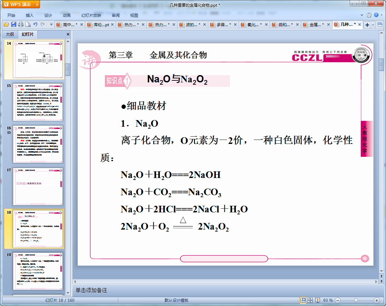The width and height of the screenshot is (386, 306).
Task: Close the 库伦...pt document tab
Action: point(112,24)
